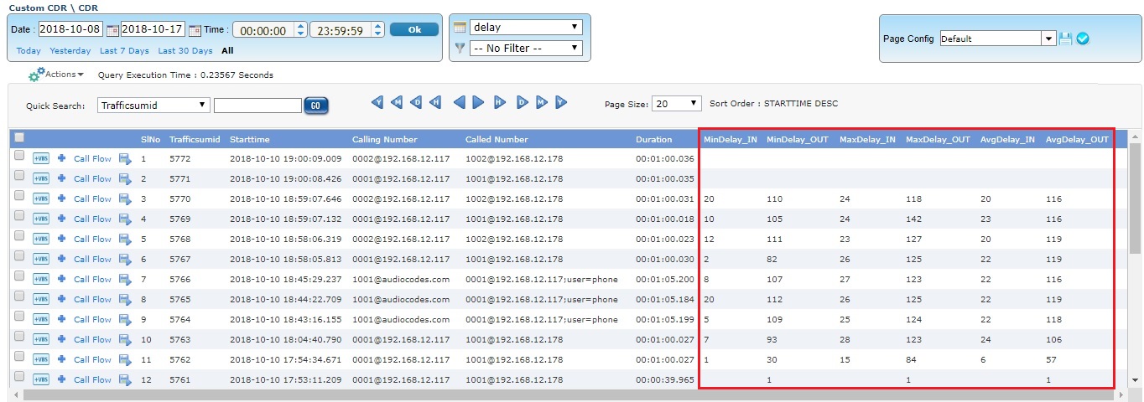Screen dimensions: 1144x402
Task: Click the +VBS icon in row 5762
Action: pyautogui.click(x=41, y=359)
